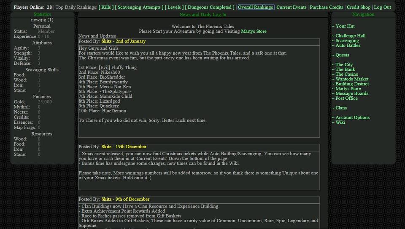Click the Overall Rankings link

(256, 7)
